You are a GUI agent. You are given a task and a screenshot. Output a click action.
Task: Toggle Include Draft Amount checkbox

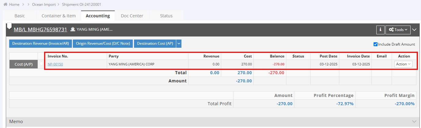(375, 44)
